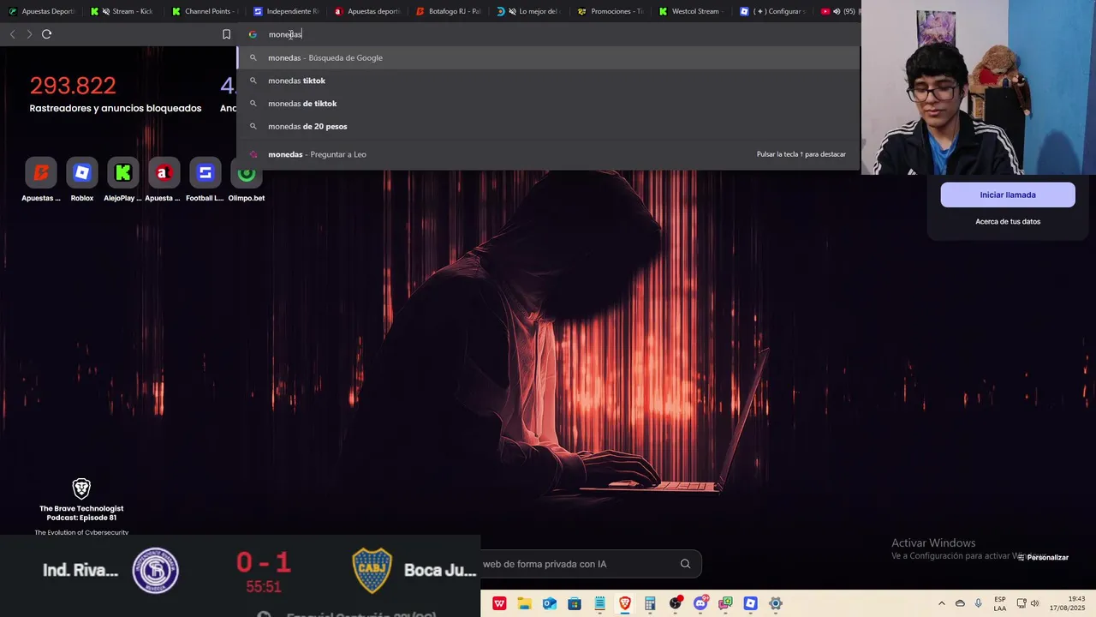Switch to the 'Promociones' tab
The height and width of the screenshot is (617, 1096).
coord(610,11)
